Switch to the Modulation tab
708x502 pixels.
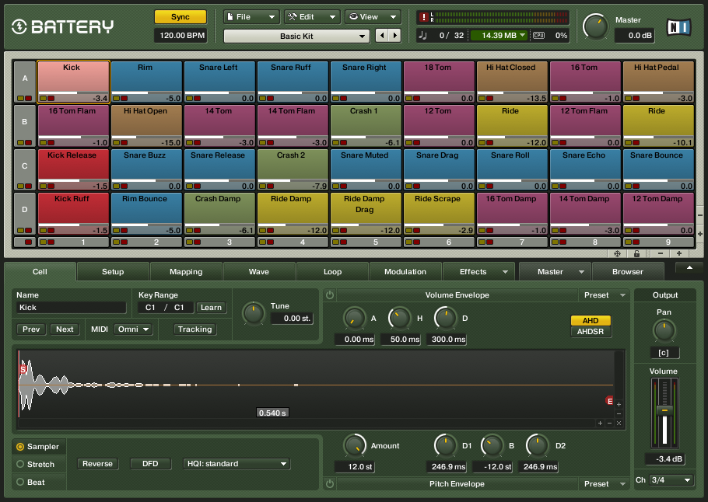tap(405, 271)
